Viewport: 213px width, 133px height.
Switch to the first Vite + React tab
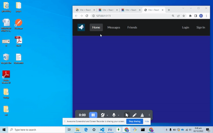(x=85, y=10)
